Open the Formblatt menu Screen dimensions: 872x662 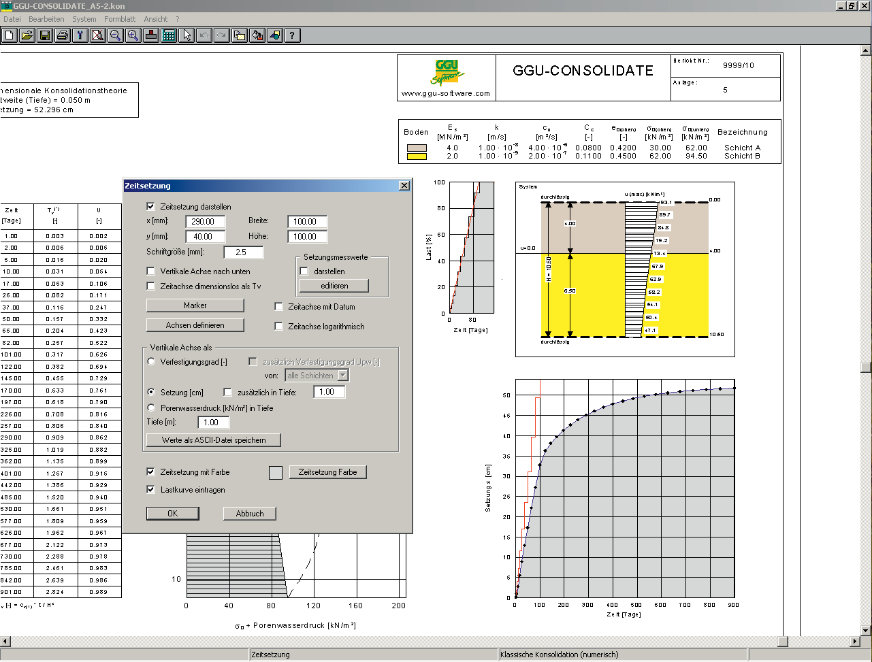pyautogui.click(x=120, y=19)
